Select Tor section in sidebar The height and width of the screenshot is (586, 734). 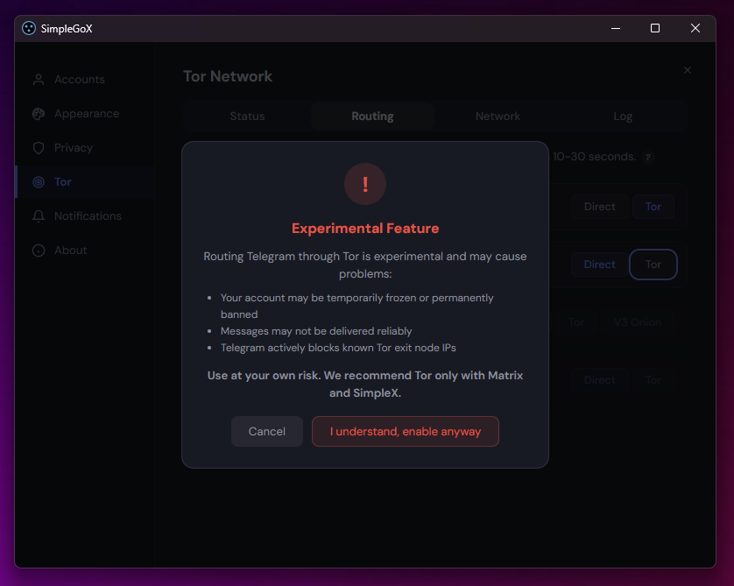[84, 182]
